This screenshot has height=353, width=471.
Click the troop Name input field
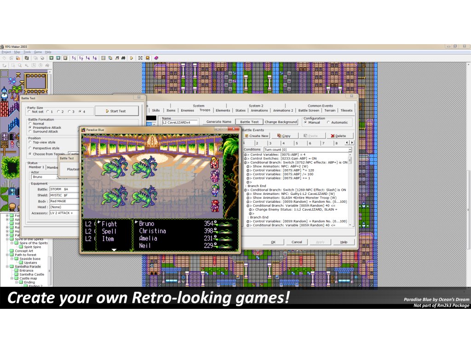[180, 123]
